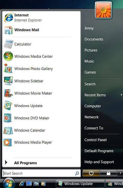
Task: Open Computer from Start menu
Action: pos(93,106)
